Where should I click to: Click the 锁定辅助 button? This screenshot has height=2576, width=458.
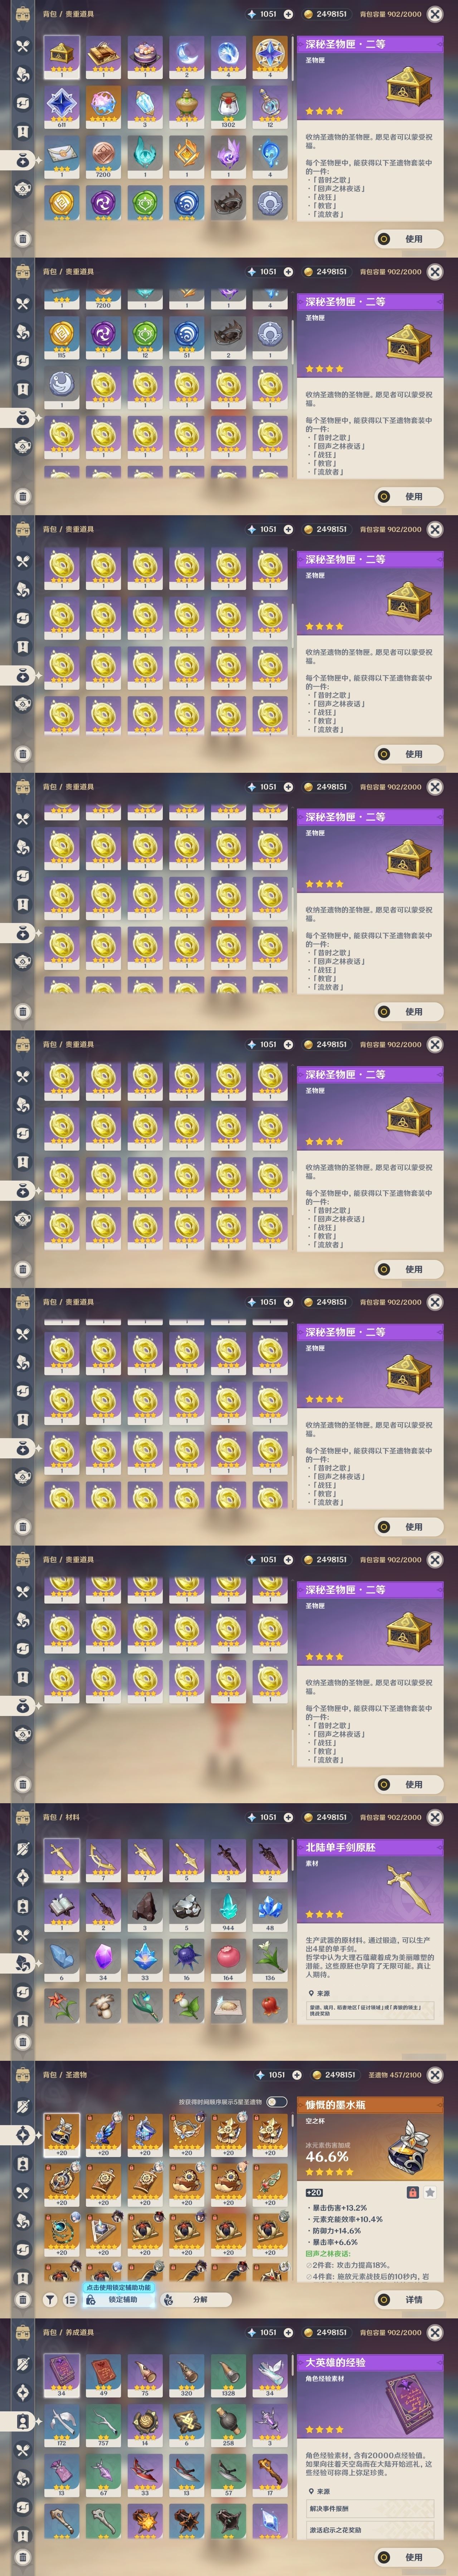(119, 2299)
